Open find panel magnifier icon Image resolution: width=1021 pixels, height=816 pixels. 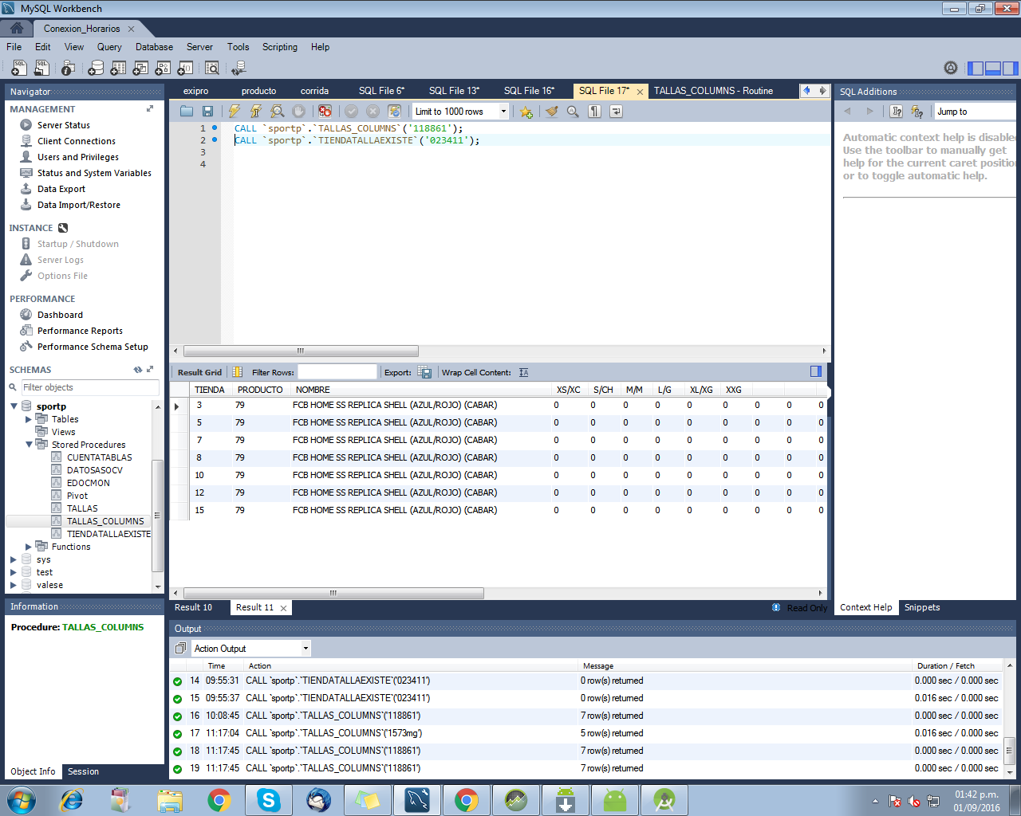[x=573, y=112]
